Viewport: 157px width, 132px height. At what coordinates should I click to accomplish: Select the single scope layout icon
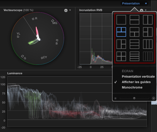[x=121, y=20]
